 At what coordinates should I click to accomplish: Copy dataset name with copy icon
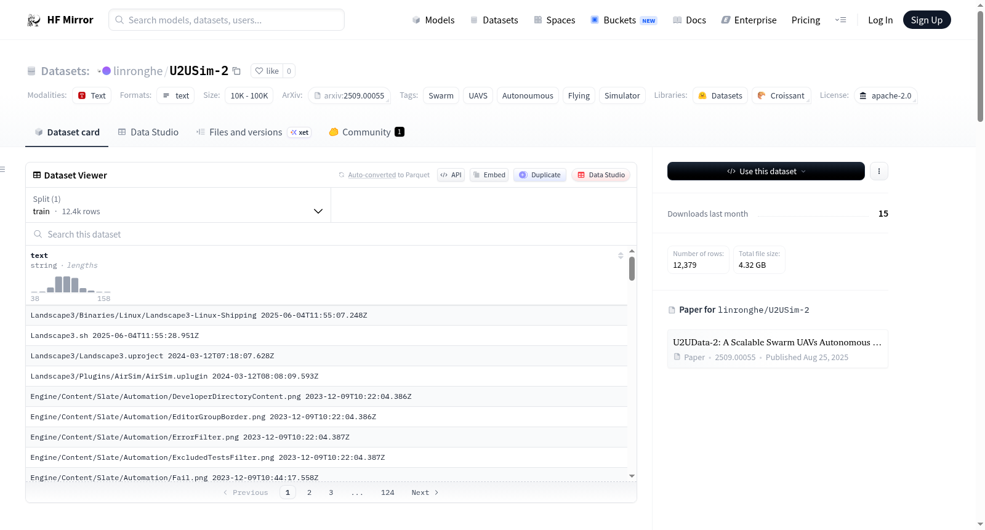click(236, 71)
